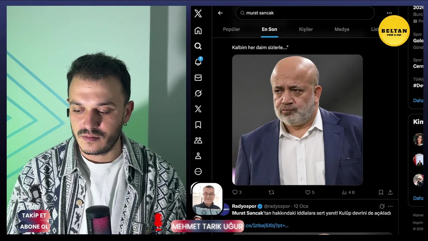The image size is (428, 241).
Task: Click the caller photo overlay thumbnail
Action: click(x=207, y=199)
